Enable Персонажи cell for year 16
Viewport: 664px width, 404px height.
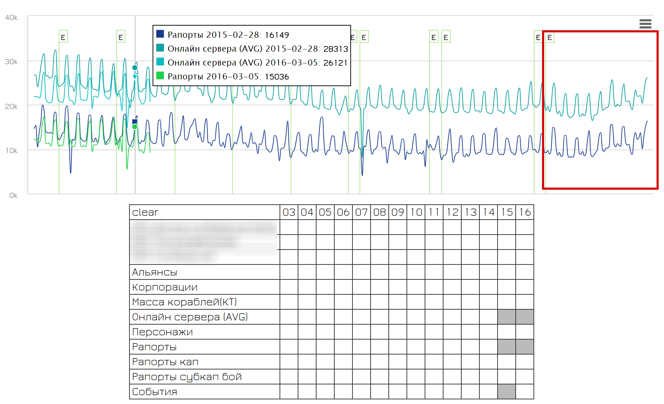(525, 332)
